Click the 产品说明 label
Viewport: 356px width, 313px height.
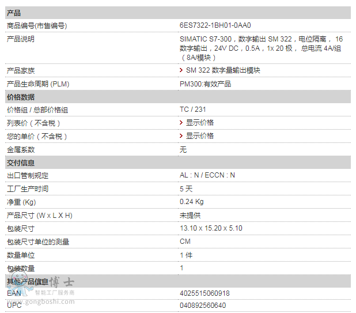(21, 39)
